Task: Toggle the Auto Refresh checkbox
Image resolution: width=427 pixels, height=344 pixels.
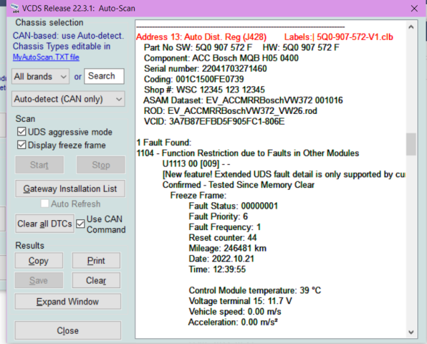Action: [x=44, y=204]
